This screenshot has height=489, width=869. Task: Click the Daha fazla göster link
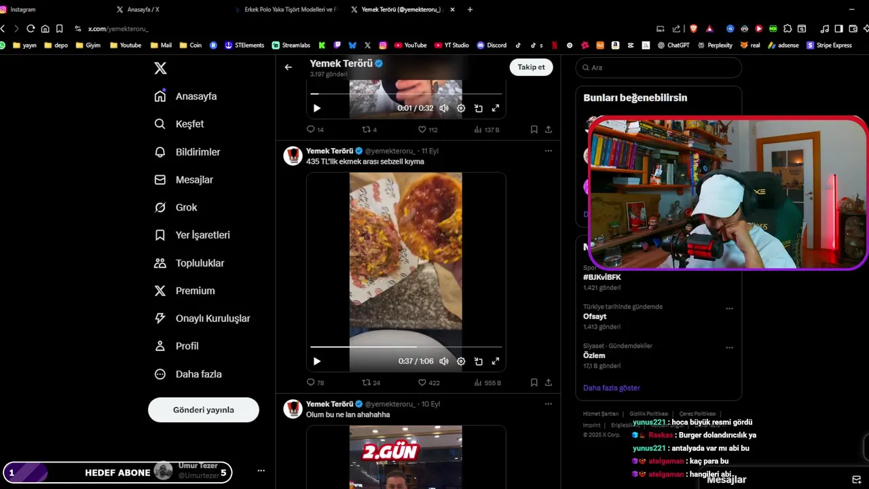coord(612,388)
